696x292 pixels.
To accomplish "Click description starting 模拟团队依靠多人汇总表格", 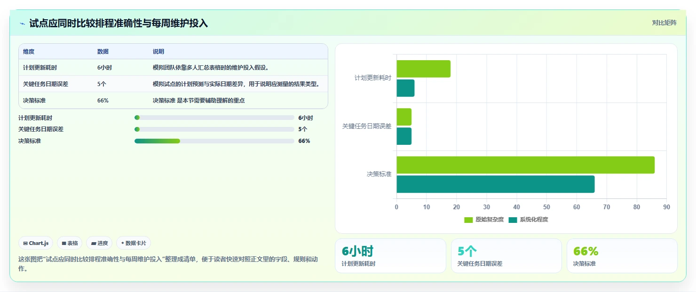I will pos(211,68).
